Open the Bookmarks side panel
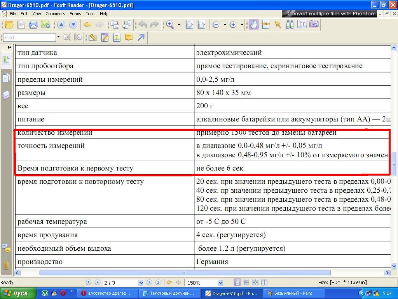The image size is (398, 299). [x=6, y=60]
